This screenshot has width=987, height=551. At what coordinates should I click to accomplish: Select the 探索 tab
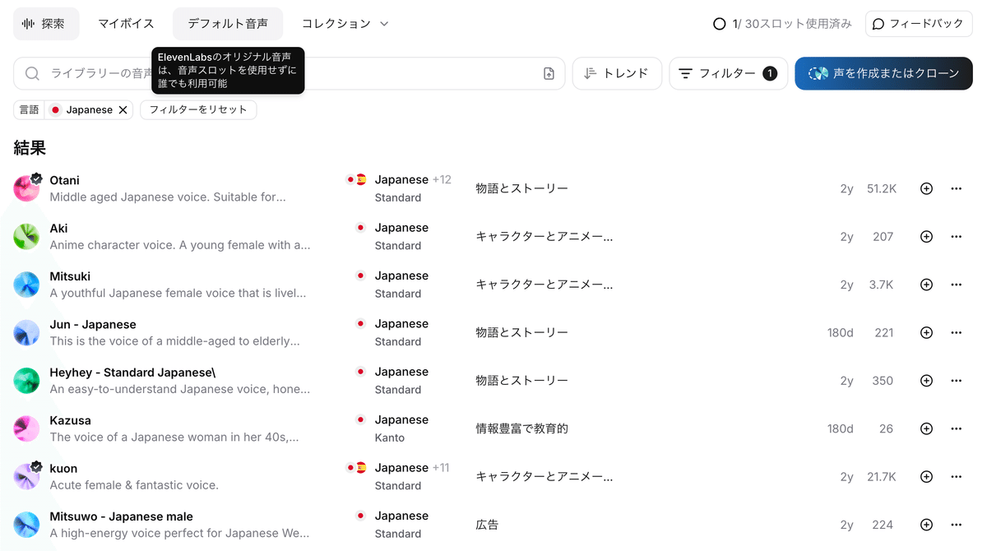click(46, 24)
